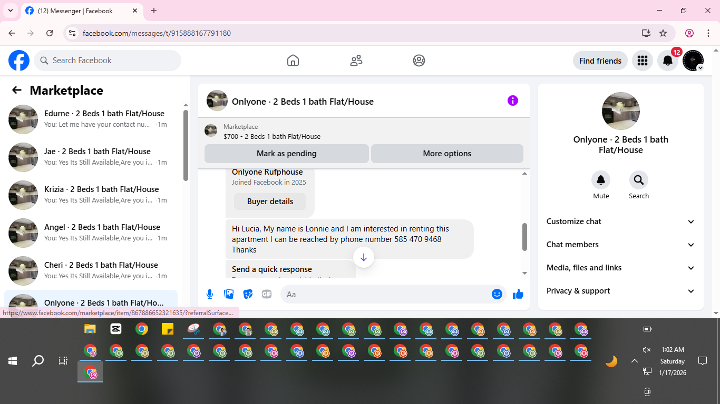Open the Edurne conversation
Viewport: 720px width, 404px height.
tap(91, 119)
